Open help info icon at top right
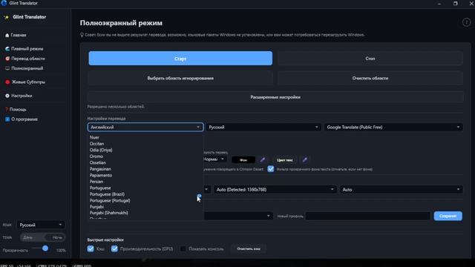 466,22
